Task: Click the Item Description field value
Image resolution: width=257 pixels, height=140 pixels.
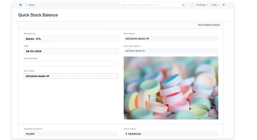Action: tap(171, 51)
